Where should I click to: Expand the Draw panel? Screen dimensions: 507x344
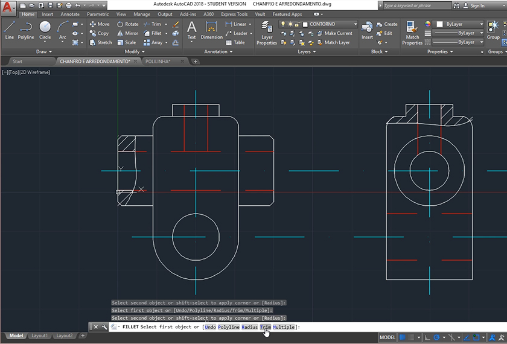pos(43,51)
